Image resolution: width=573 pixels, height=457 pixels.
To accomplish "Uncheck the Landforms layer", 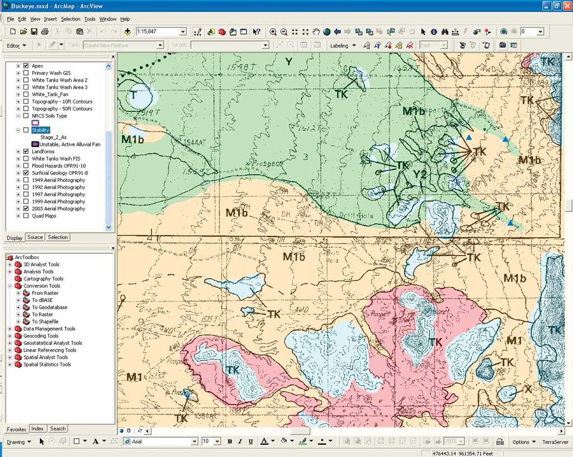I will (26, 152).
